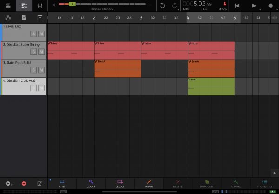Switch to the sequencer tracks view
The width and height of the screenshot is (279, 194).
click(x=24, y=6)
